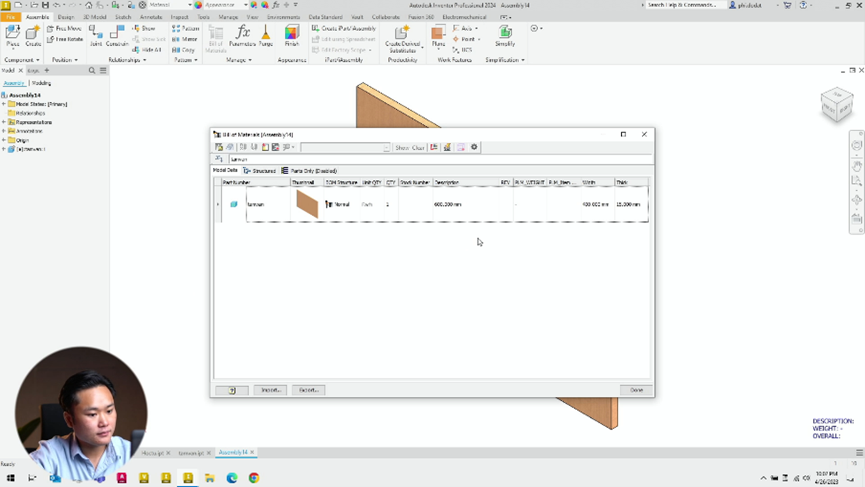Save the document from quick access toolbar
Viewport: 865px width, 487px height.
(x=45, y=5)
